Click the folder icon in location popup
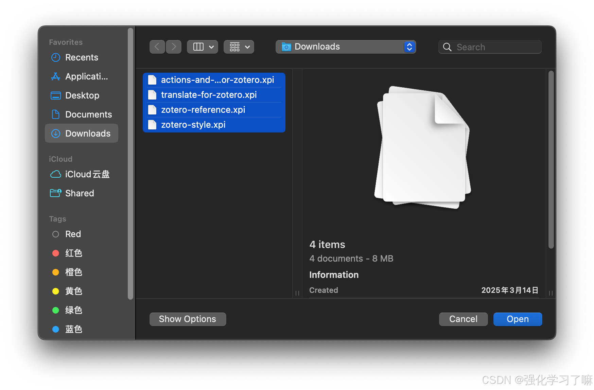This screenshot has width=594, height=390. [286, 47]
